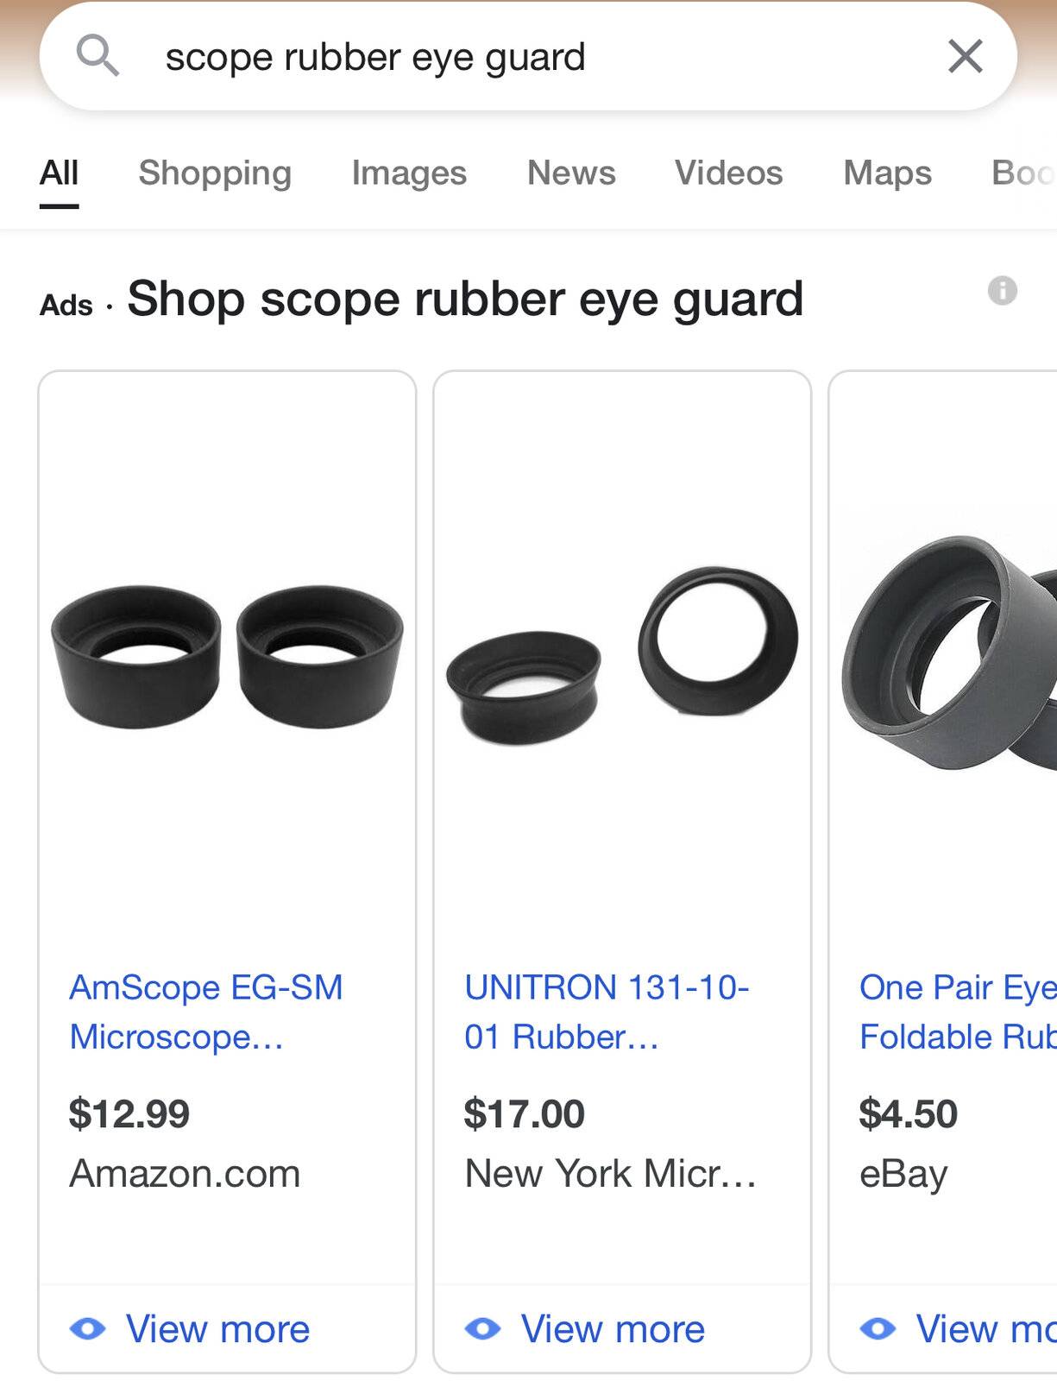1057x1381 pixels.
Task: Open the One Pair Eye Foldable product link
Action: tap(958, 1012)
